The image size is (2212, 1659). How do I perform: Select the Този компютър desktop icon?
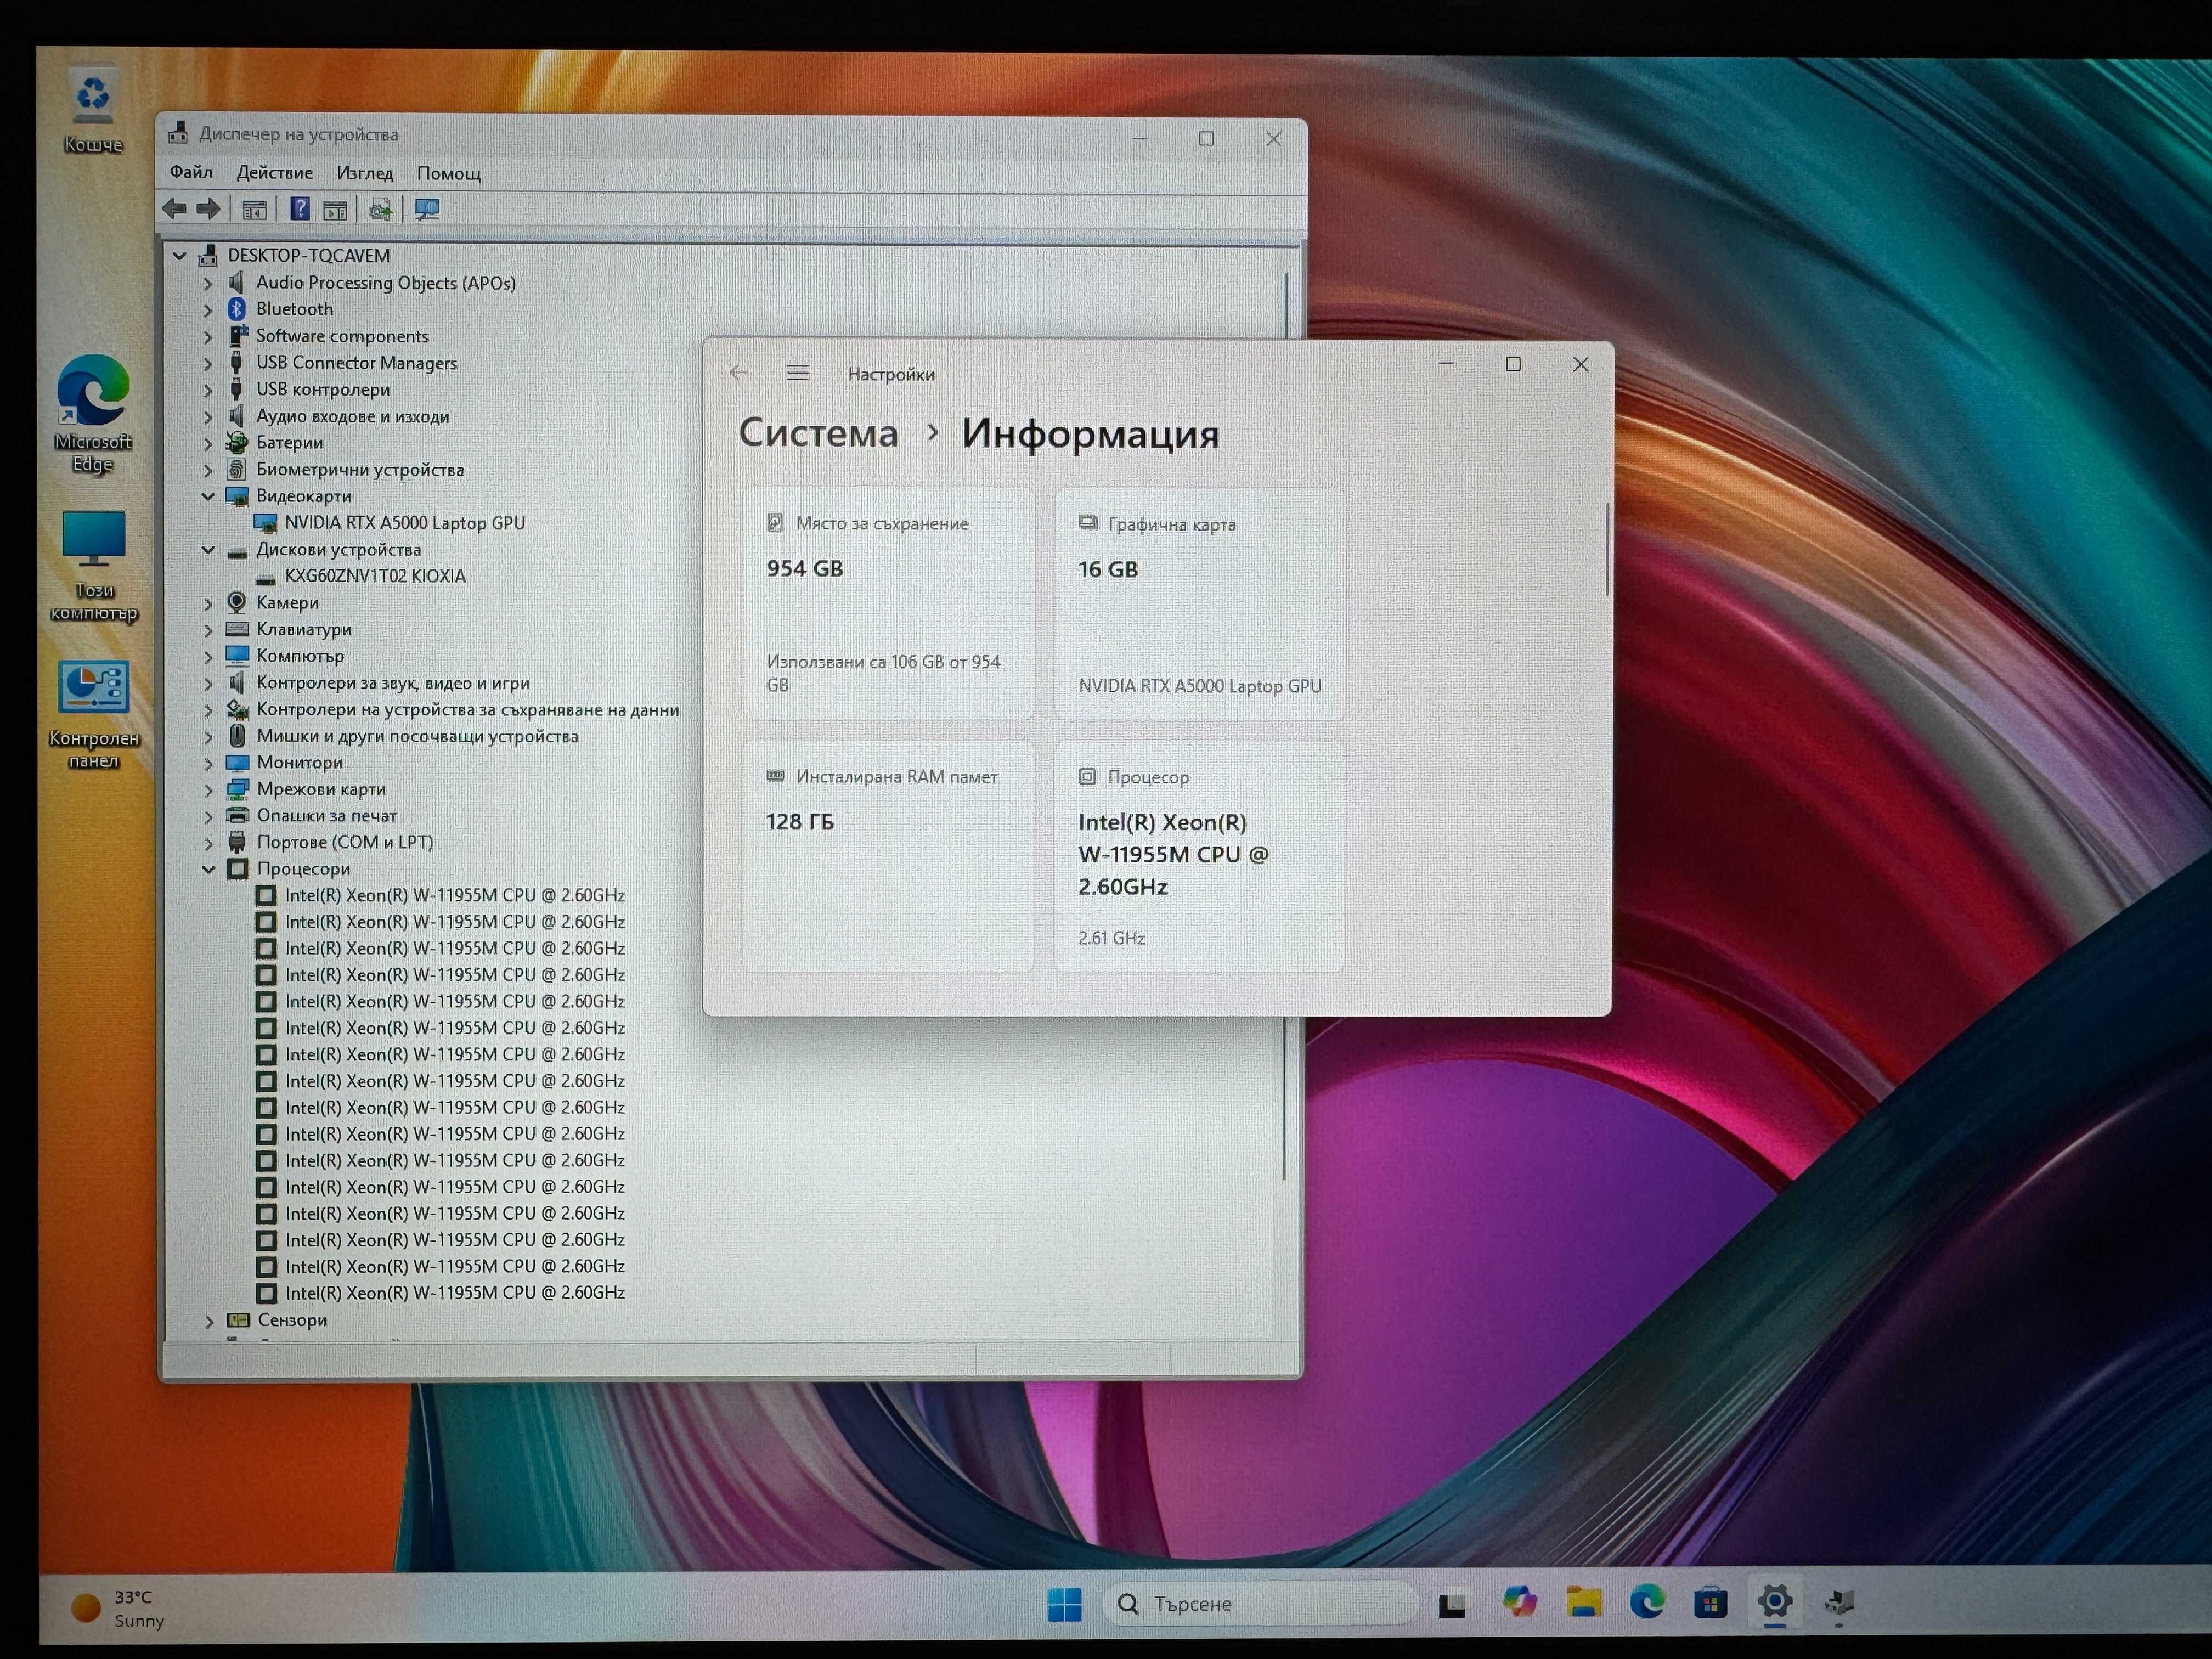click(93, 567)
